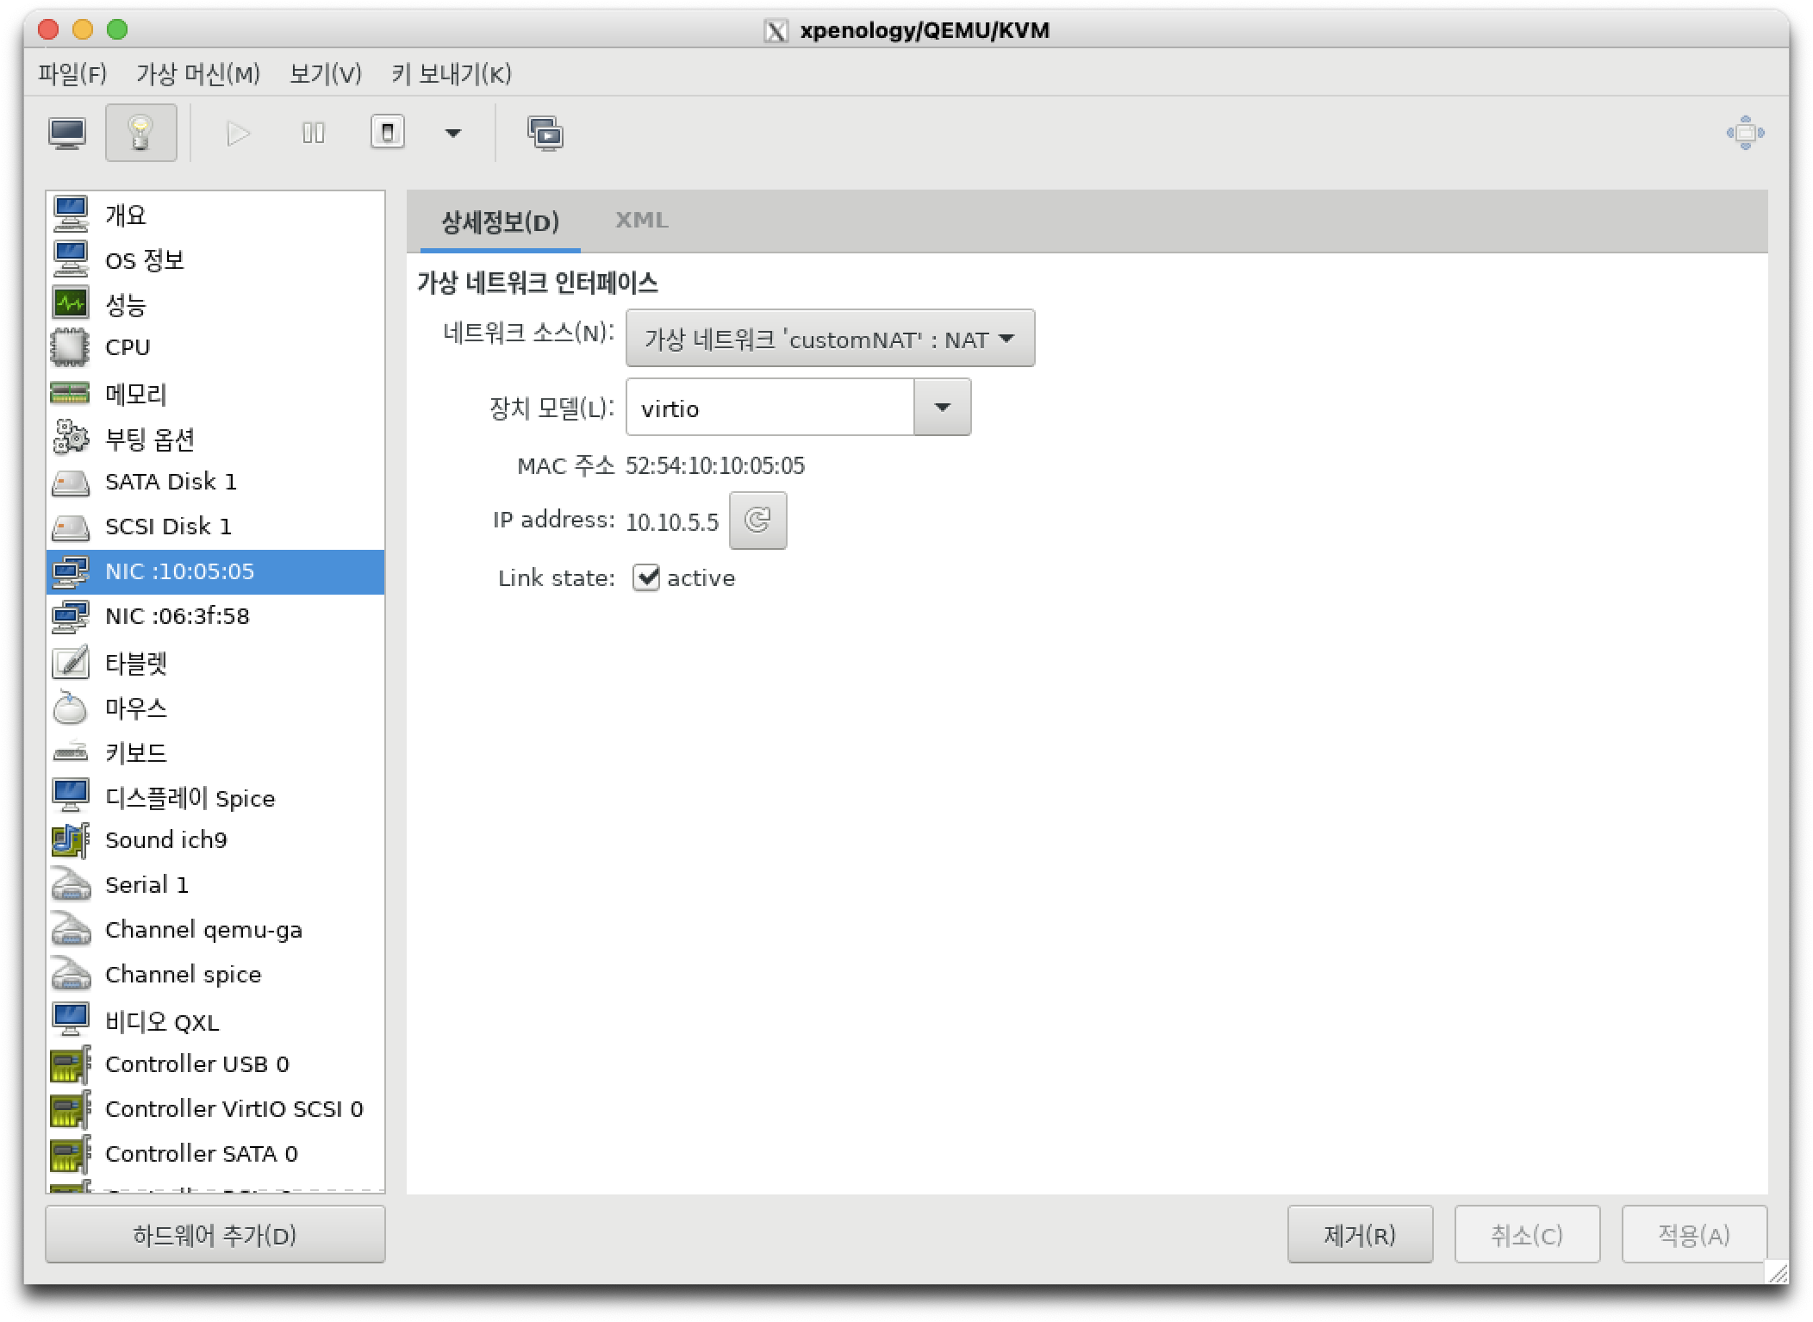The width and height of the screenshot is (1813, 1322).
Task: Click the device model virtio text field
Action: pos(769,408)
